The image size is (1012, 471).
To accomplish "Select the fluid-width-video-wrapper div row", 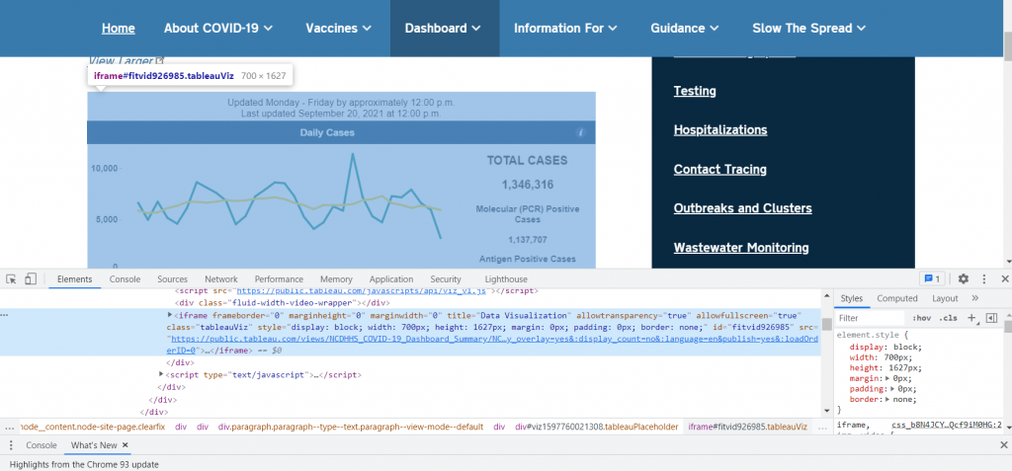I will tap(281, 302).
